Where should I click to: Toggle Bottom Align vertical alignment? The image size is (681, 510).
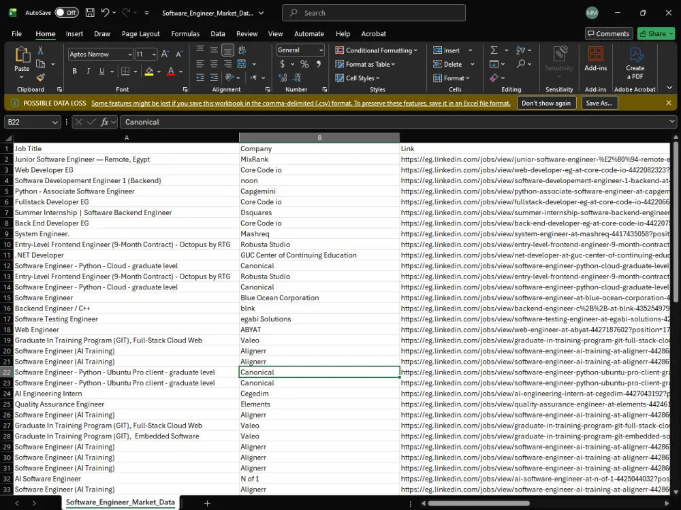[227, 50]
